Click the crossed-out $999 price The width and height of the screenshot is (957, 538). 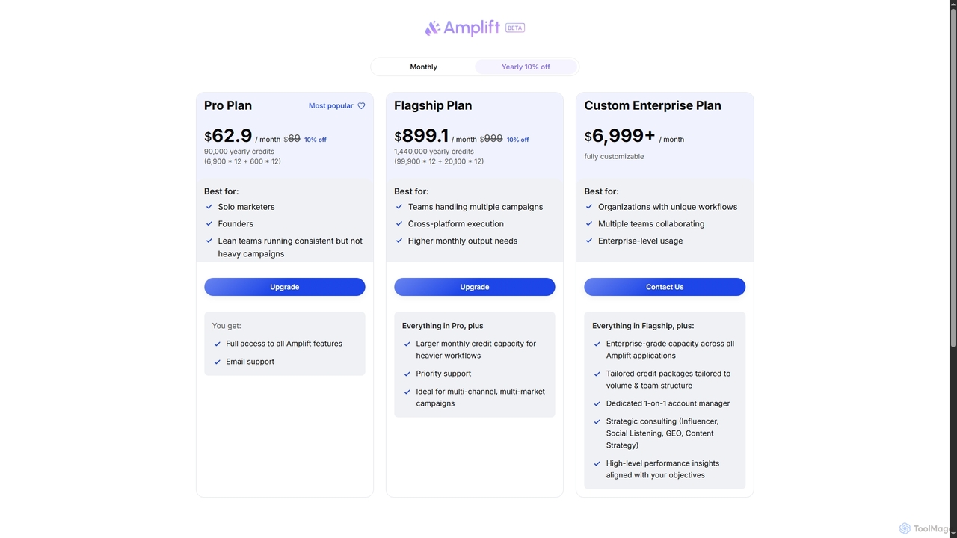(x=492, y=139)
